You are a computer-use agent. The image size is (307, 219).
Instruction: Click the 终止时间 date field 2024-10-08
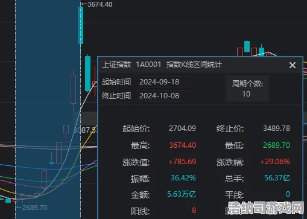click(165, 96)
